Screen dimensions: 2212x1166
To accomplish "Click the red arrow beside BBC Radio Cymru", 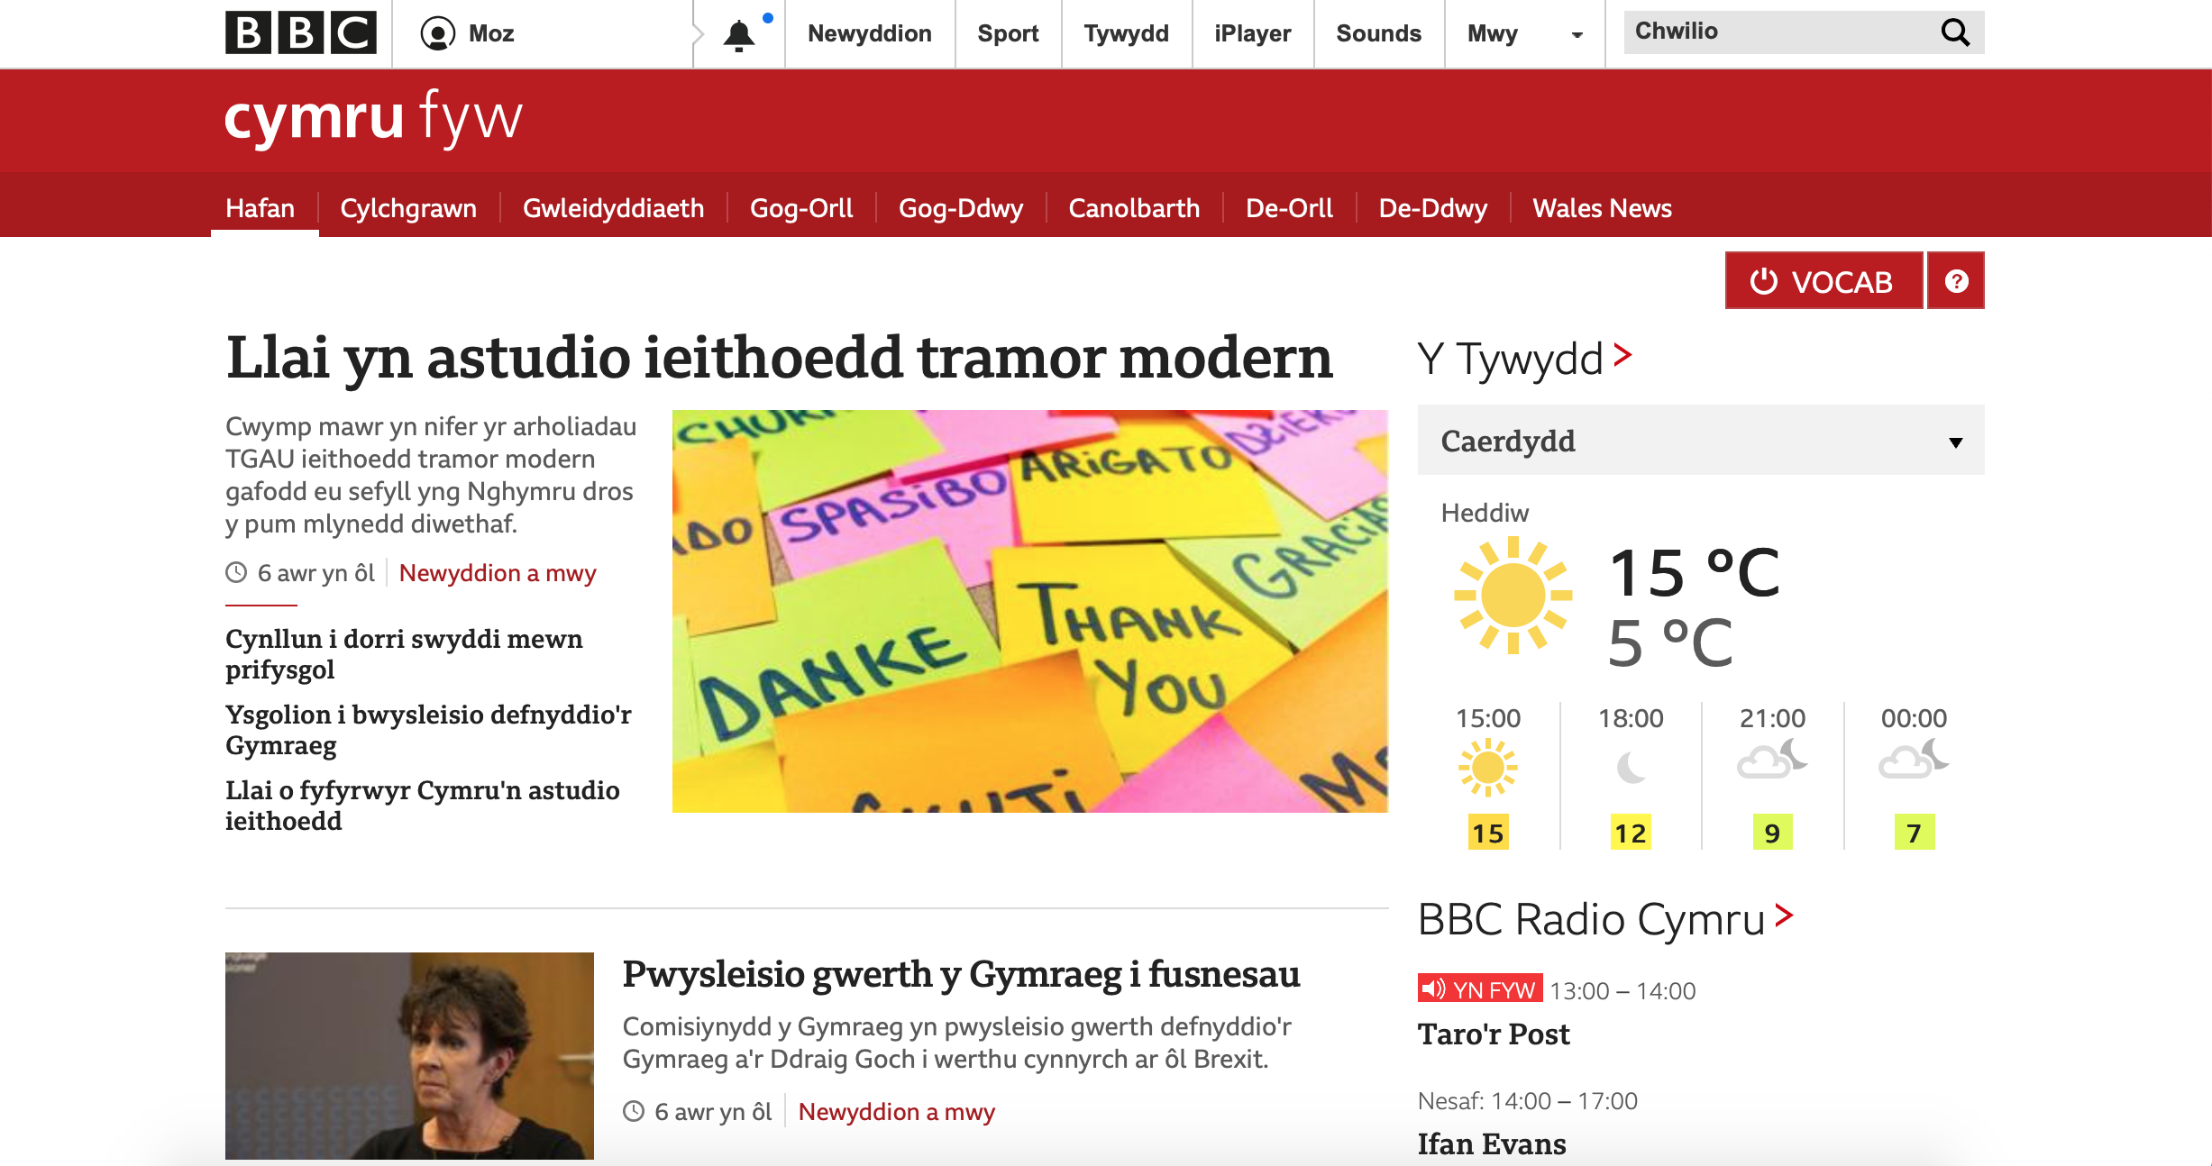I will tap(1784, 916).
